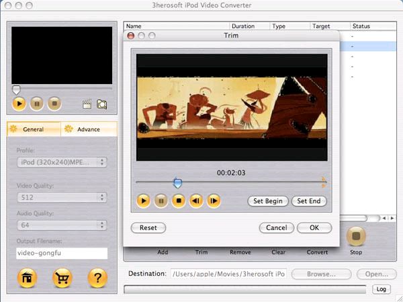Click the orange end marker on Trim timeline
403x302 pixels.
coord(324,182)
